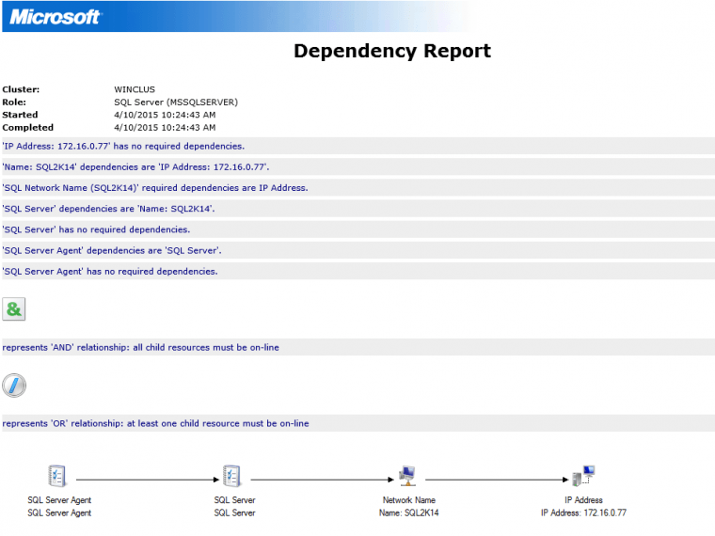The width and height of the screenshot is (715, 536).
Task: Select the Network Name computer icon
Action: tap(407, 477)
